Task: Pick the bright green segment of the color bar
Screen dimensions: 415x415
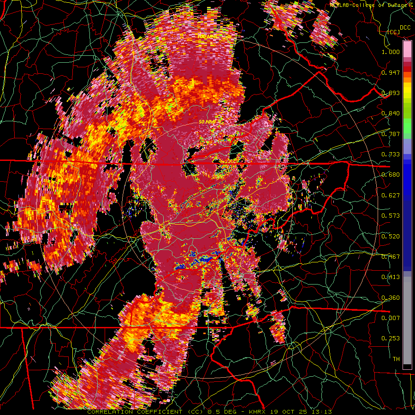Action: pos(407,126)
